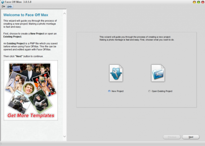Click the Open Existing Project folder icon
This screenshot has width=205, height=146.
(158, 73)
